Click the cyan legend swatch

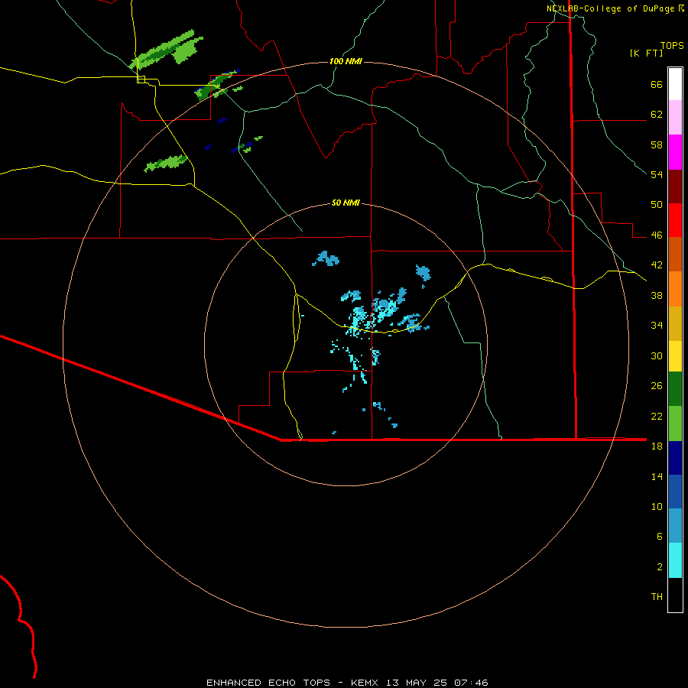point(675,560)
